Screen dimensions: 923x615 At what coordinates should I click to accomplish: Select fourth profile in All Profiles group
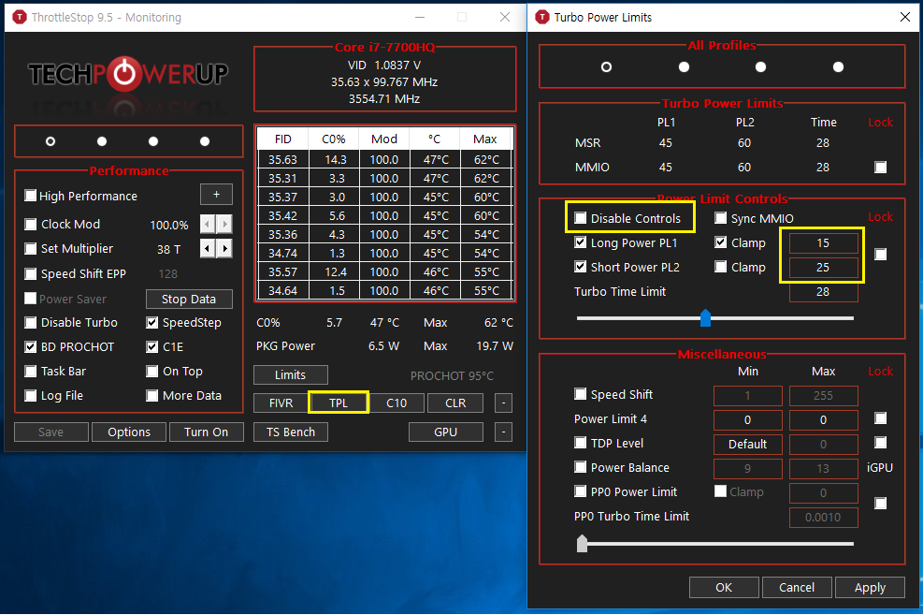[838, 67]
